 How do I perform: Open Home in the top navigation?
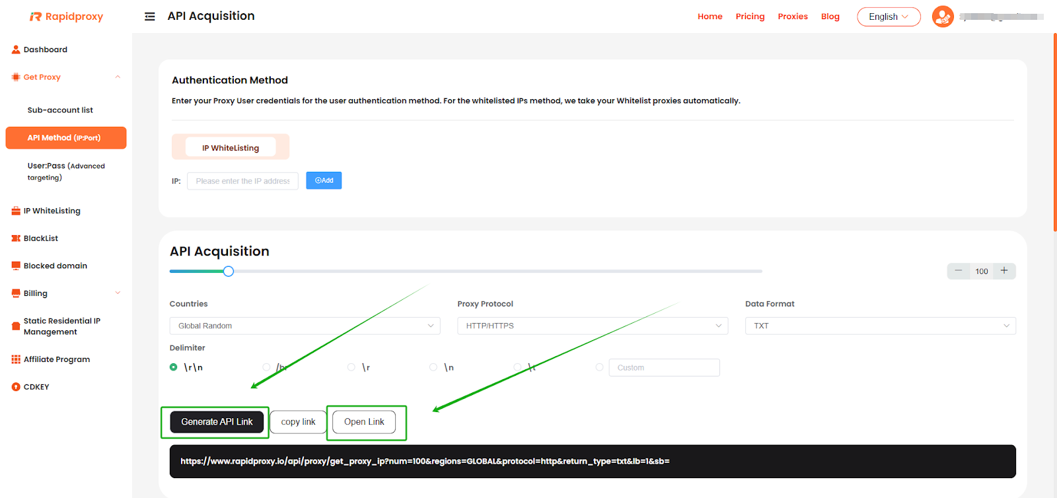[710, 17]
